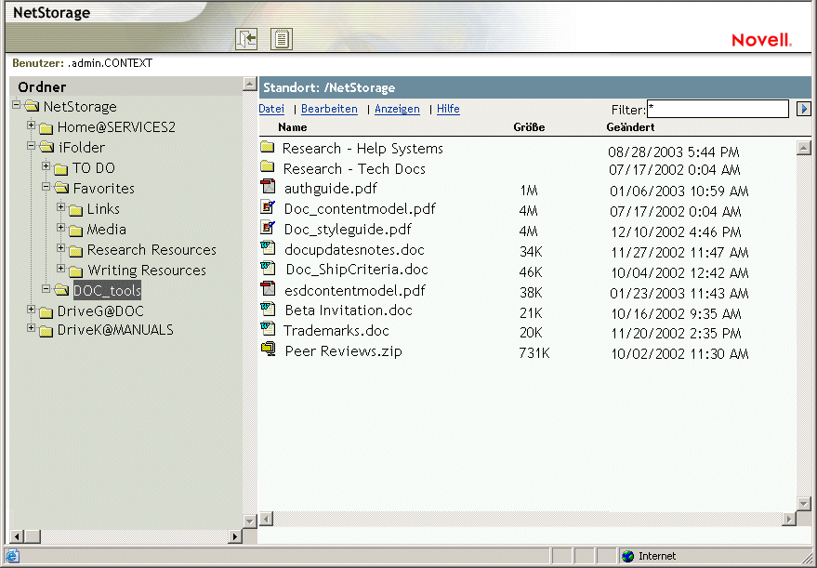Image resolution: width=817 pixels, height=568 pixels.
Task: Click the Links folder icon
Action: point(76,210)
